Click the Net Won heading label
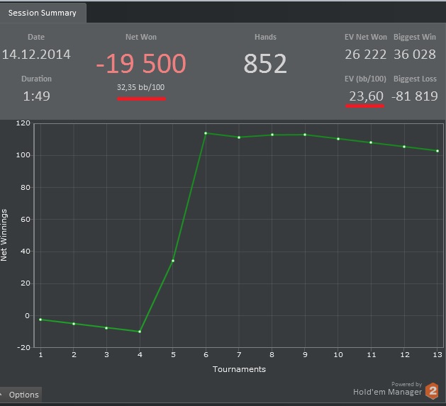The width and height of the screenshot is (446, 406). 141,37
